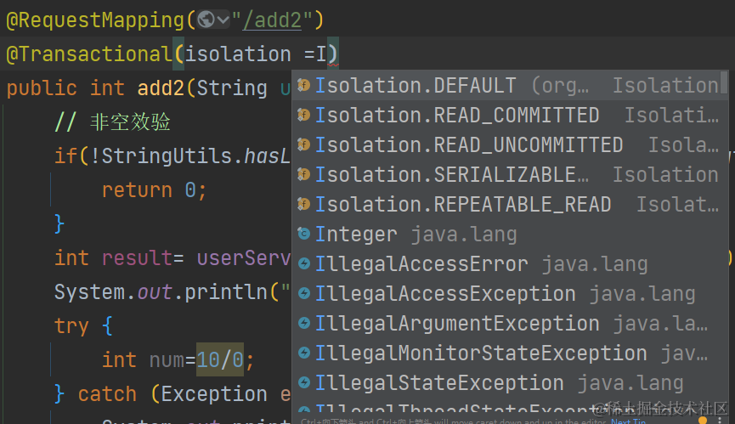Image resolution: width=735 pixels, height=424 pixels.
Task: Click exception icon beside IllegalArgumentException
Action: [x=303, y=323]
